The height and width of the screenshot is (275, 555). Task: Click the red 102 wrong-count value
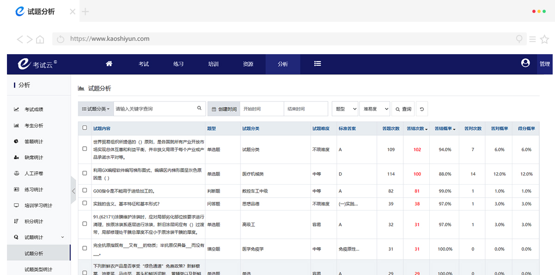[x=417, y=150]
